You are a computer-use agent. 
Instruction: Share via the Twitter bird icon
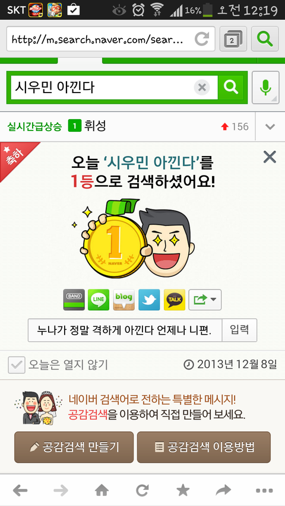tap(149, 300)
